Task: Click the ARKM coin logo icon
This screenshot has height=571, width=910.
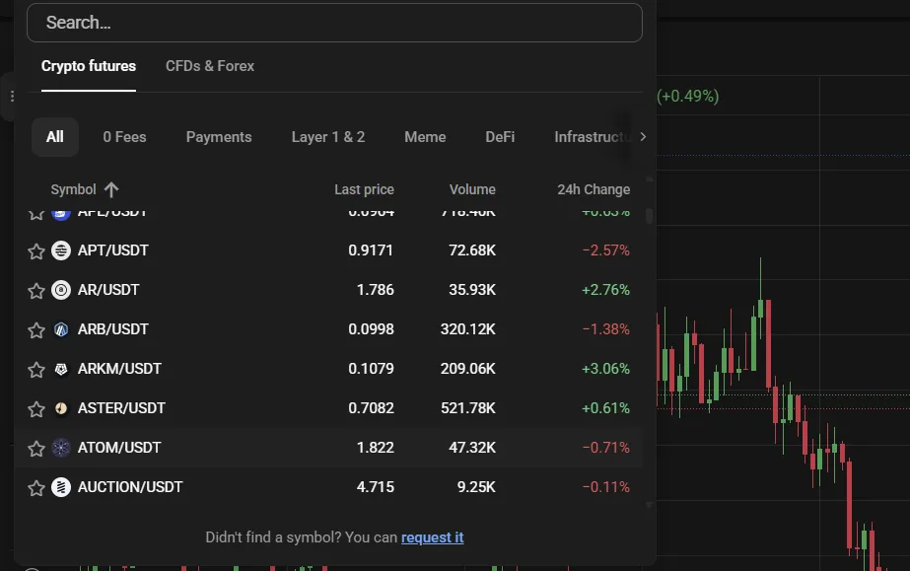Action: point(61,368)
